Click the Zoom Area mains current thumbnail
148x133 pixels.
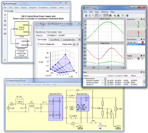[136, 24]
